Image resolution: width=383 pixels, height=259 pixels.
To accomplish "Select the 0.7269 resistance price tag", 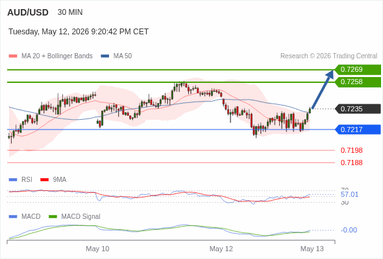I will 358,70.
